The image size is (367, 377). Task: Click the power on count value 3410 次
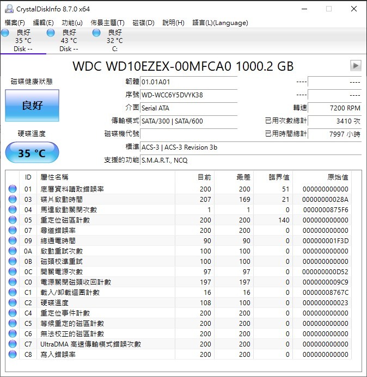(x=335, y=121)
